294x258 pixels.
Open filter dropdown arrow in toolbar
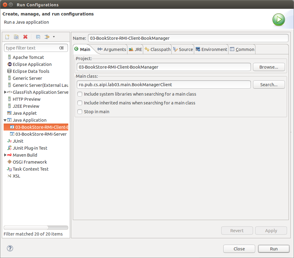[54, 37]
